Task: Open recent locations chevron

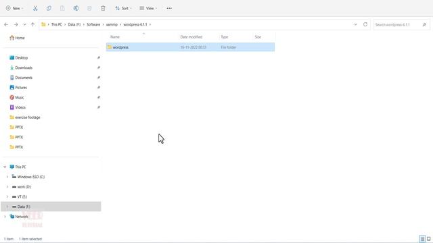Action: click(24, 24)
